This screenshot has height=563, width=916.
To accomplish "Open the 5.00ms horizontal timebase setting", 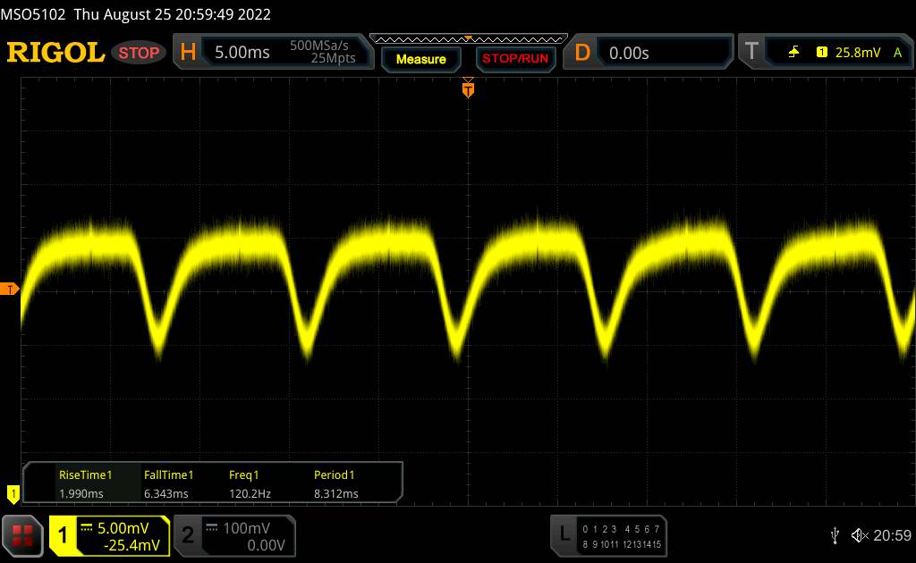I will click(242, 53).
